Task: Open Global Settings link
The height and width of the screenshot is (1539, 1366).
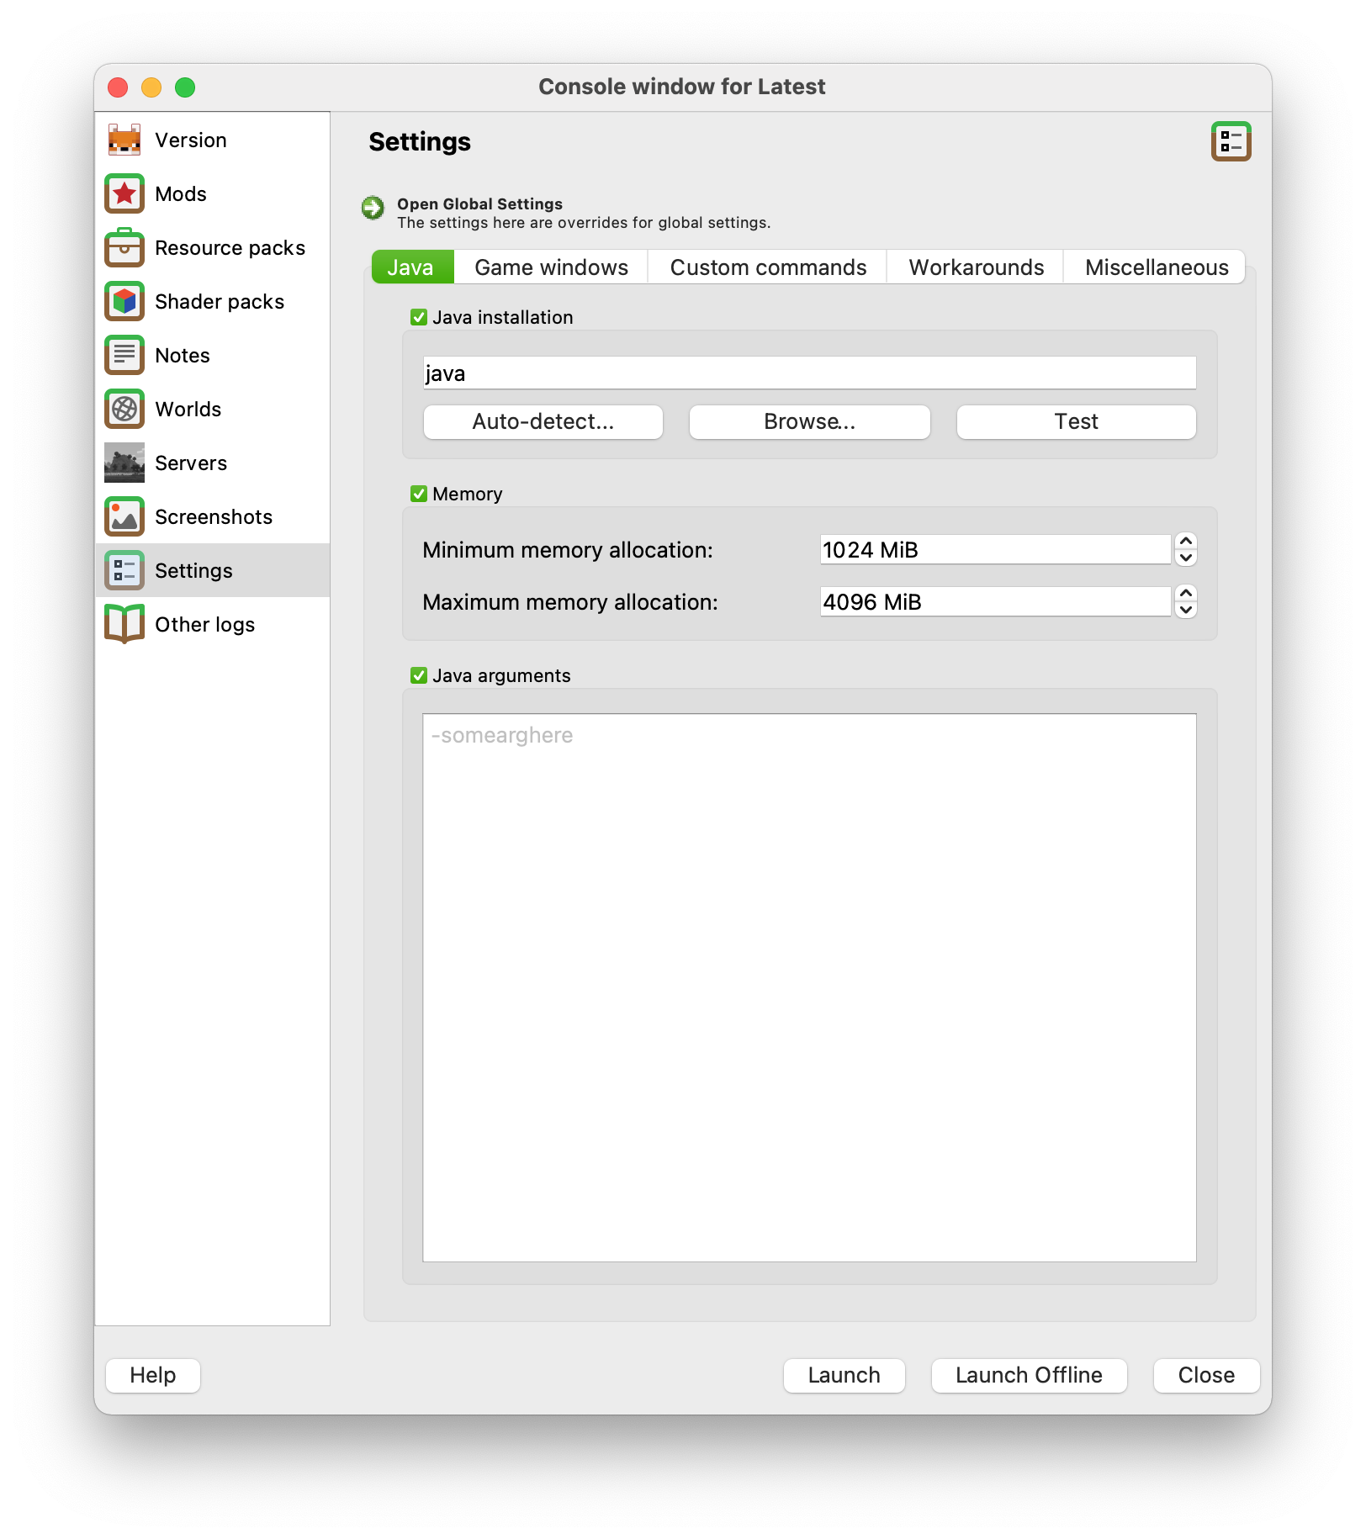Action: (479, 204)
